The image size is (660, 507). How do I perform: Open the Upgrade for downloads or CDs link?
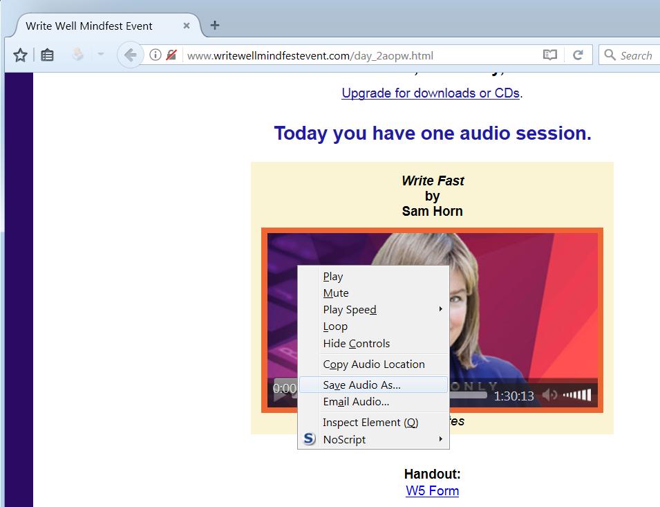[x=431, y=93]
